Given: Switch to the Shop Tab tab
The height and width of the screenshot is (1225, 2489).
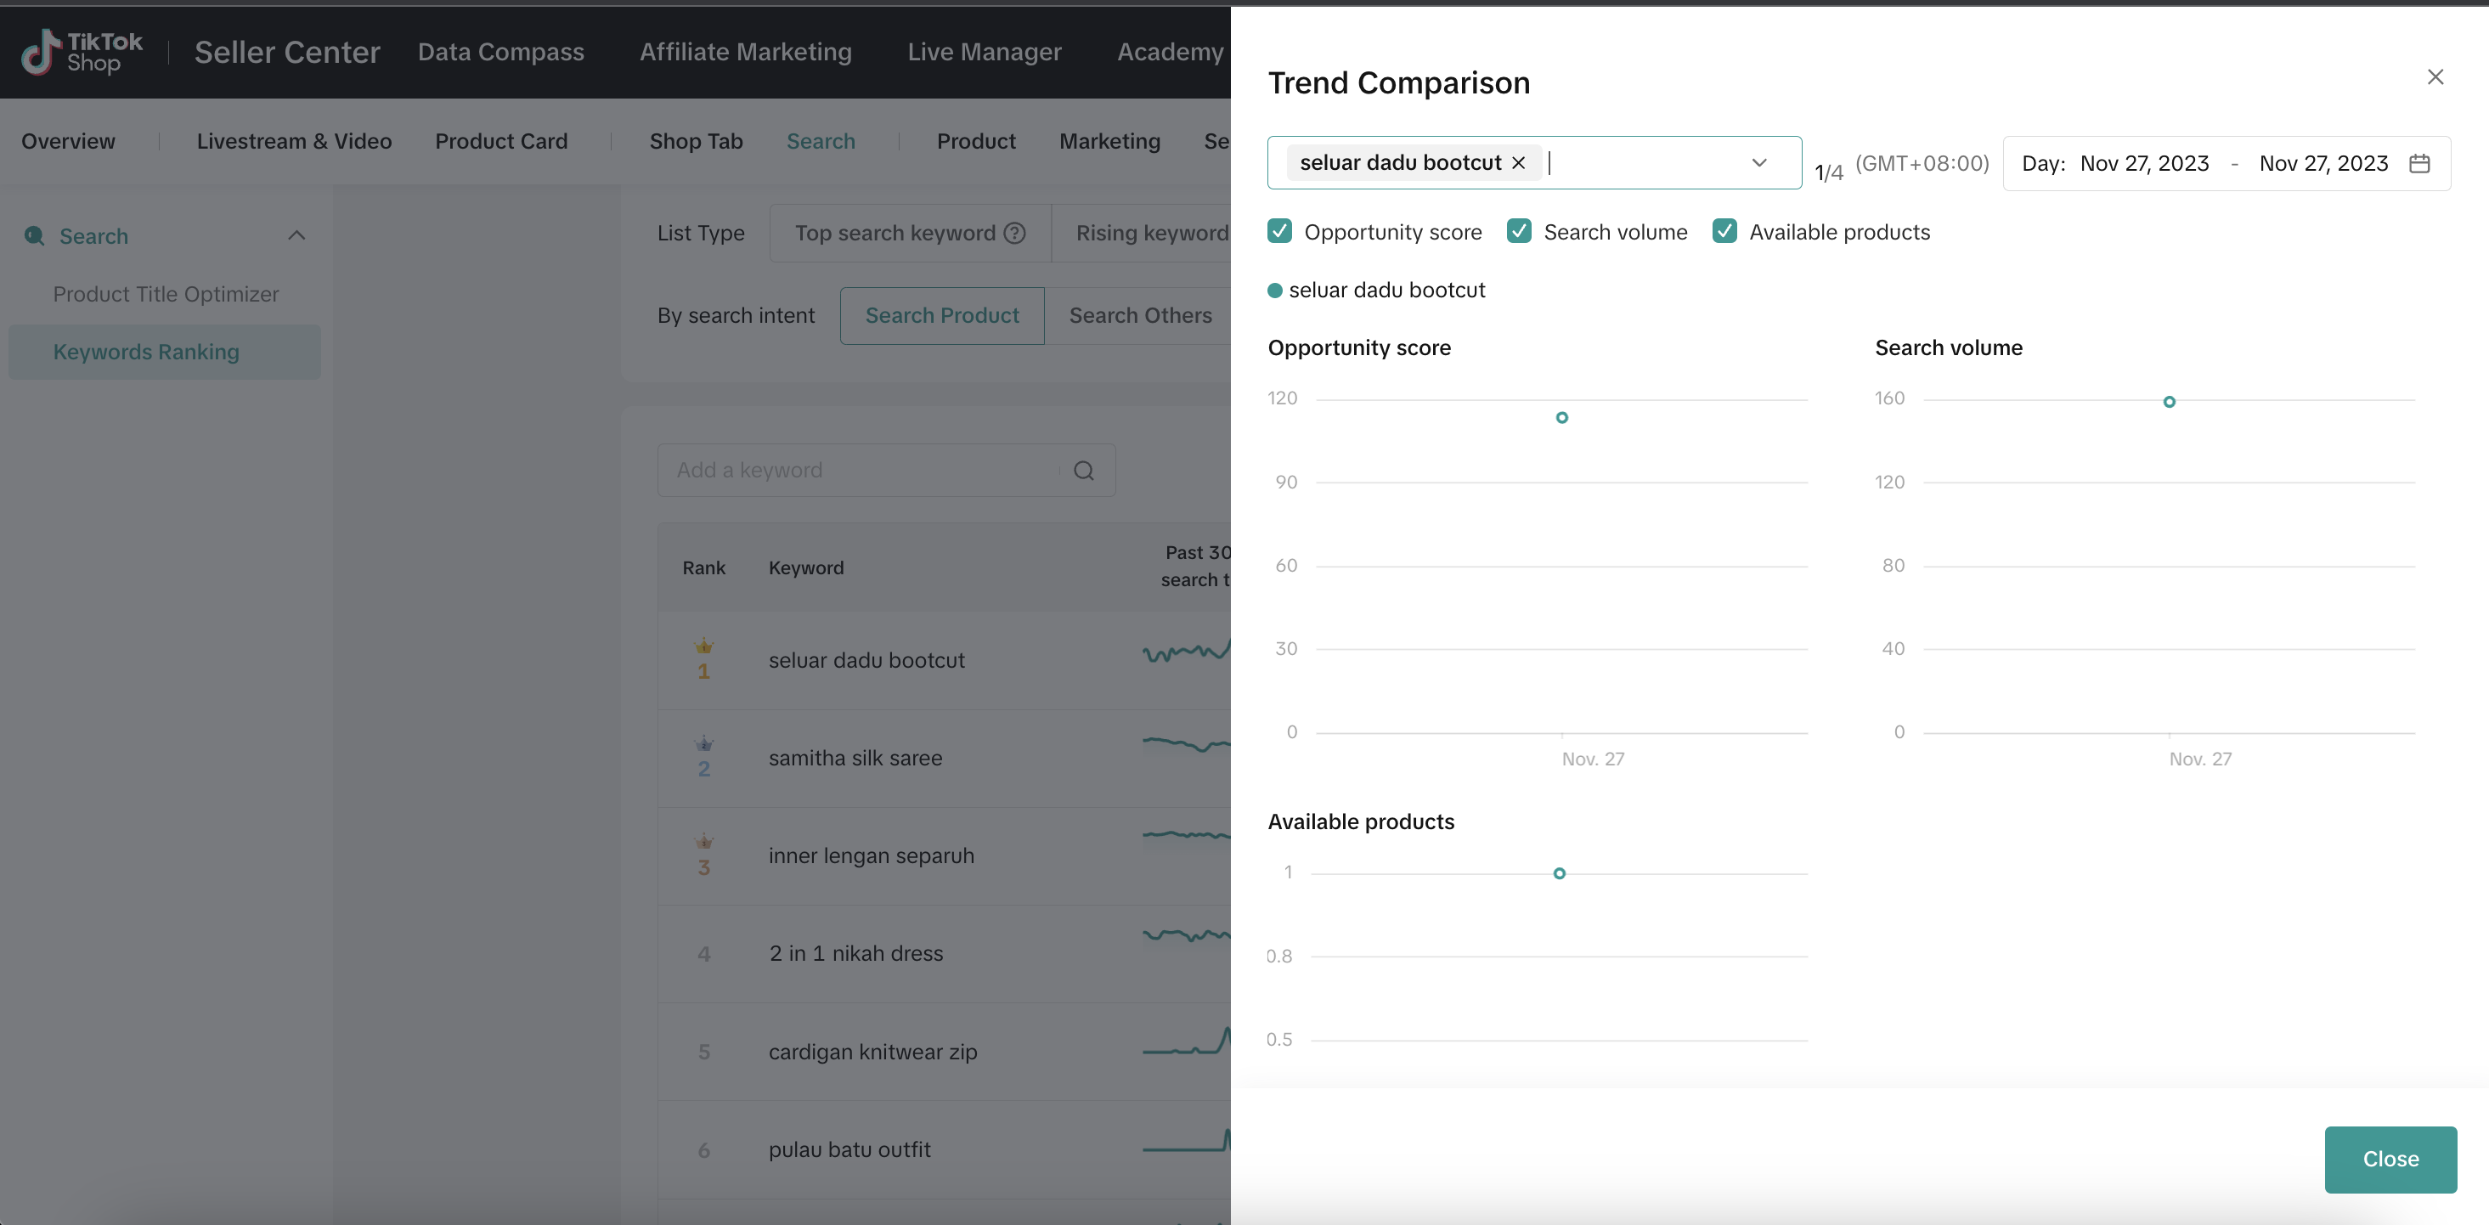Looking at the screenshot, I should (696, 141).
